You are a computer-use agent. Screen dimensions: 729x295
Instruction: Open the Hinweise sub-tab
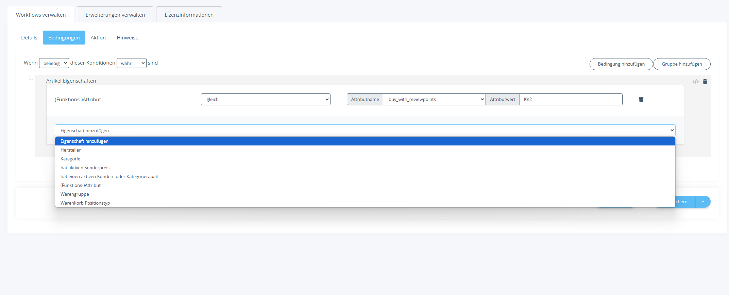[x=128, y=37]
